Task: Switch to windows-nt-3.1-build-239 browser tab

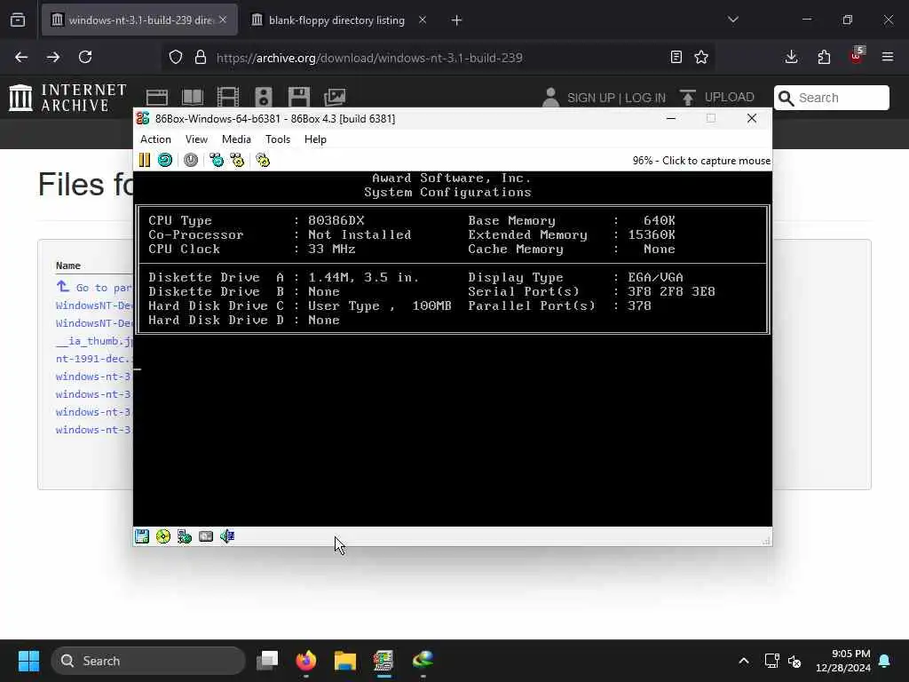Action: point(139,20)
